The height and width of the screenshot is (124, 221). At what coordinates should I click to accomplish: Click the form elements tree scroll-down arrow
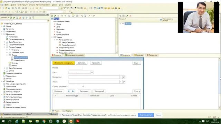[116, 52]
